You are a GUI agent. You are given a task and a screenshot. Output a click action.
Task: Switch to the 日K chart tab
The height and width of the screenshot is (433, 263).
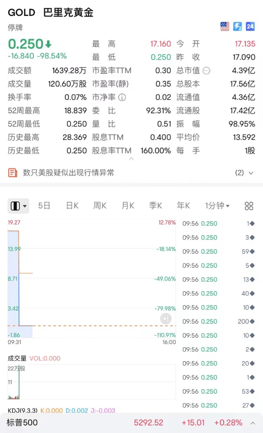[x=72, y=206]
